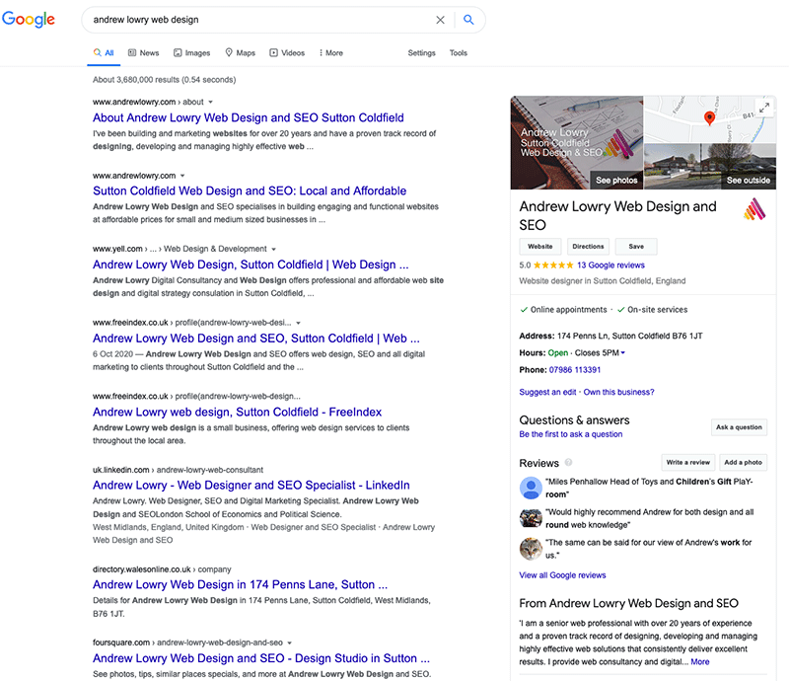Click Write a review button
Screen dimensions: 789x681
coord(687,463)
